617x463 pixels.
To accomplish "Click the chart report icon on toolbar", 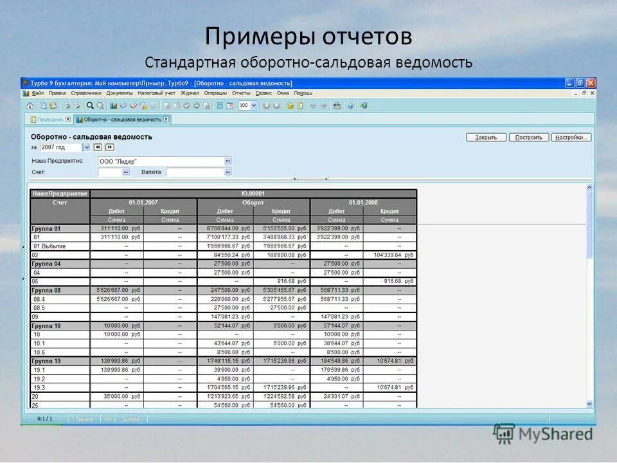I will coord(112,106).
